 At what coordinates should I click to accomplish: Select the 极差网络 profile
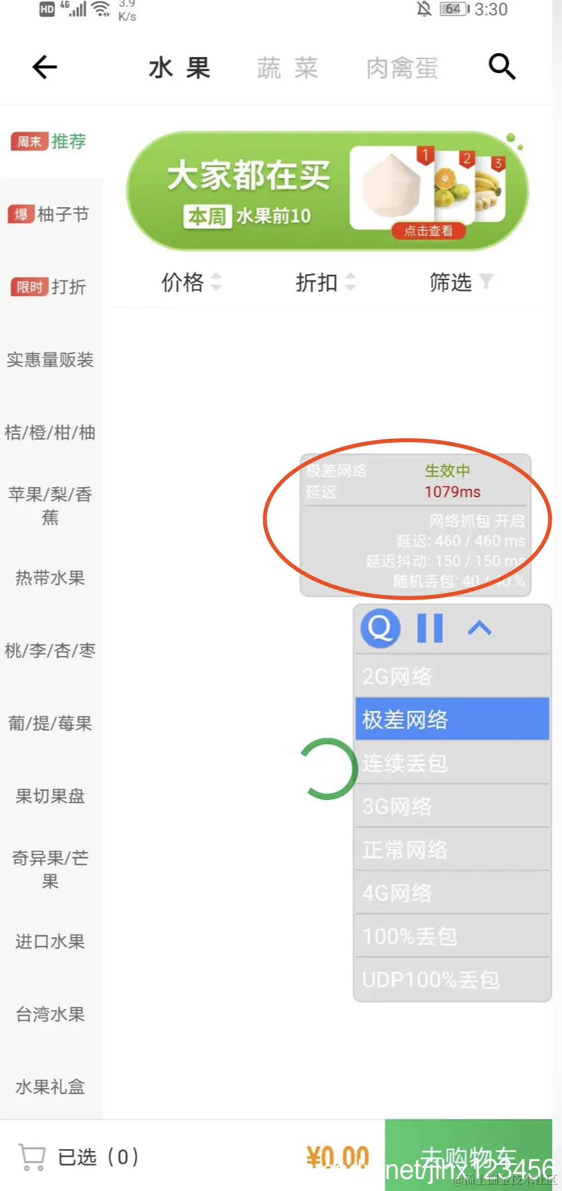[x=452, y=719]
